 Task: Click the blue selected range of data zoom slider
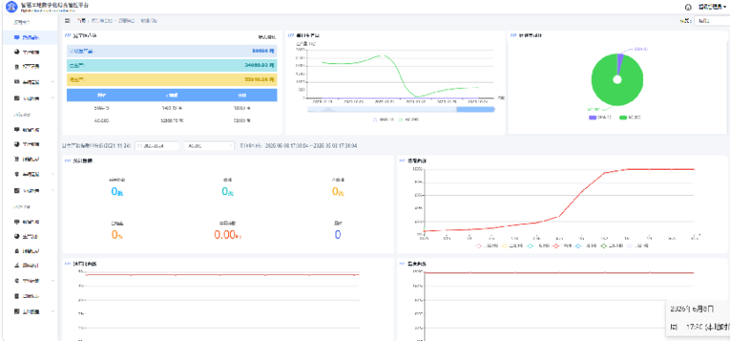[475, 109]
